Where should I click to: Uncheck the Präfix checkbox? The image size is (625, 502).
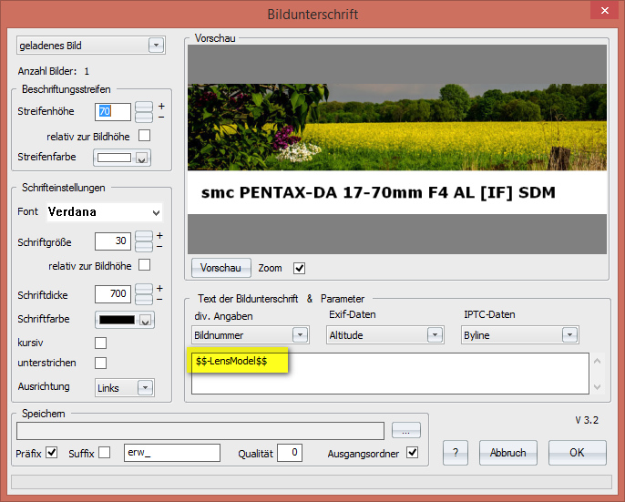[x=51, y=453]
